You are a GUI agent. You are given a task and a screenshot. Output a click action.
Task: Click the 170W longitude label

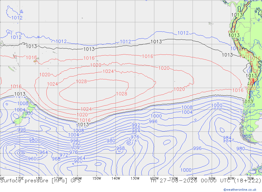point(58,178)
